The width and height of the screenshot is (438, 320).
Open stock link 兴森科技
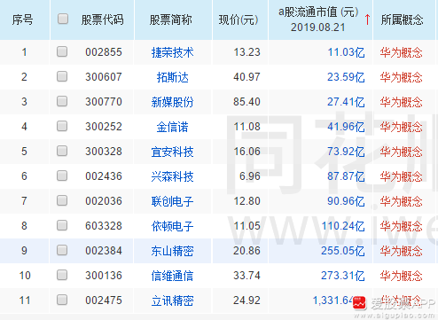(x=172, y=176)
